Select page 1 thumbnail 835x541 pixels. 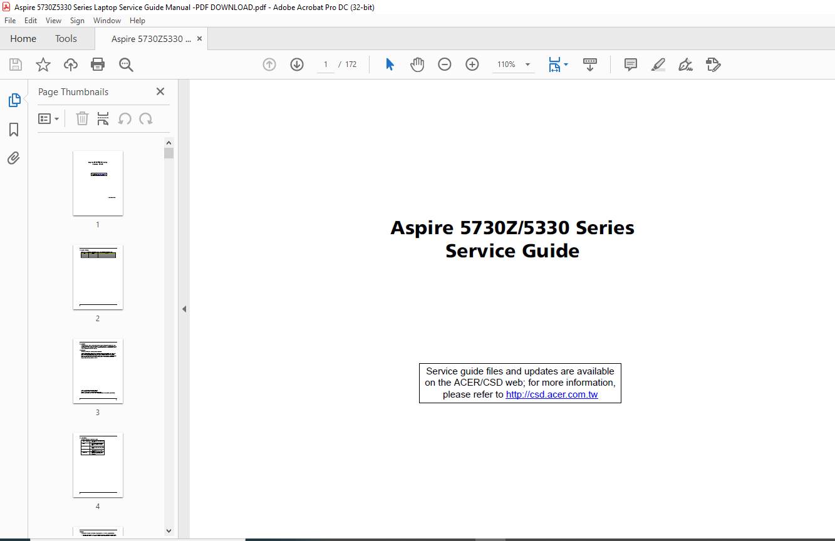click(98, 183)
